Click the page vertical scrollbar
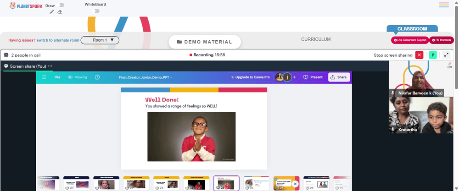The height and width of the screenshot is (191, 459). pos(456,47)
